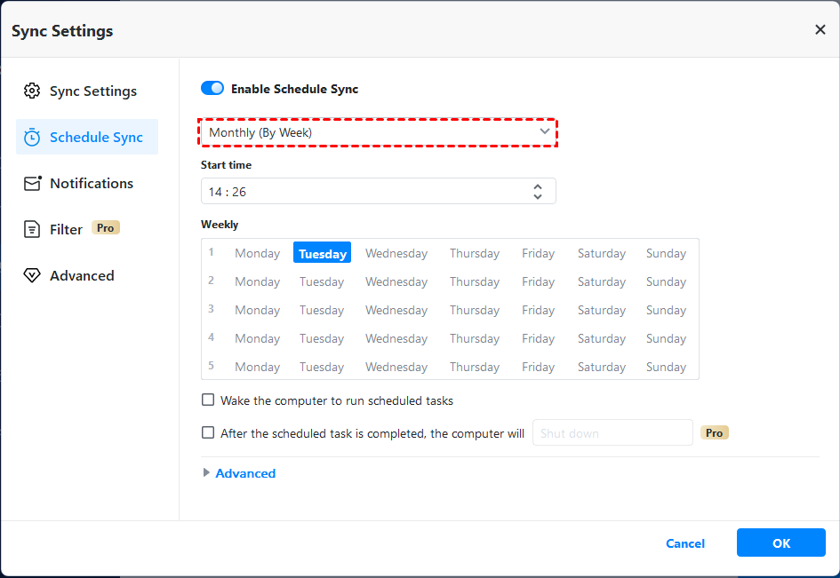Viewport: 840px width, 578px height.
Task: Disable the Enable Schedule Sync toggle
Action: (212, 88)
